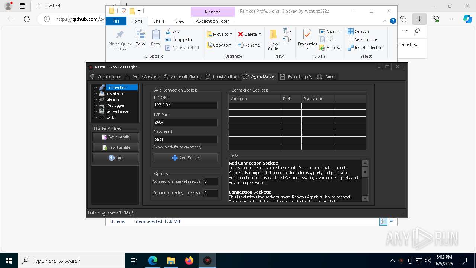
Task: Focus the Connection interval field
Action: (x=210, y=182)
